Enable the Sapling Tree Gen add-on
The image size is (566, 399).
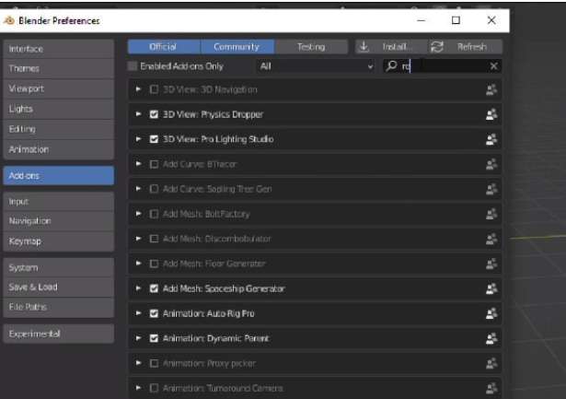click(154, 189)
